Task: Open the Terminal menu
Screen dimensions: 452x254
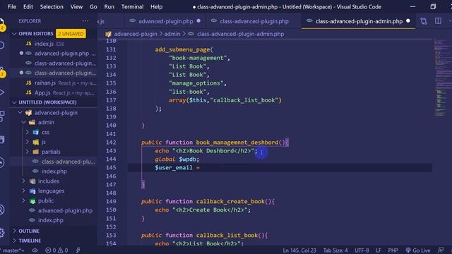Action: pyautogui.click(x=132, y=6)
